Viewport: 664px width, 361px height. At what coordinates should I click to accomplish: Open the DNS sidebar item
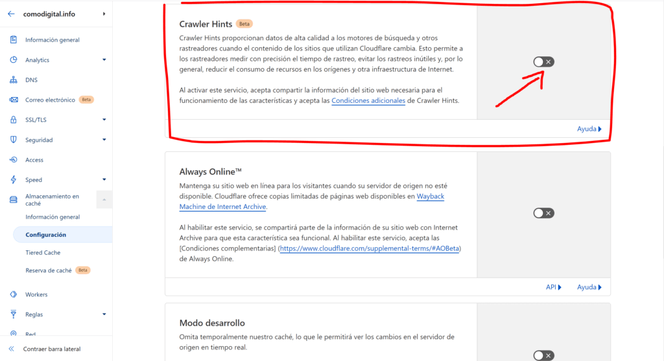[x=31, y=80]
